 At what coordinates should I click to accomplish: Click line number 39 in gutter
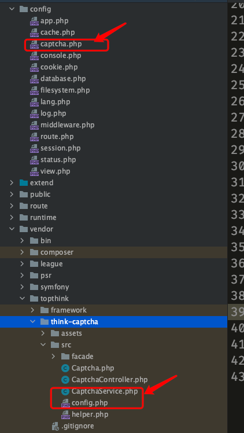[238, 311]
